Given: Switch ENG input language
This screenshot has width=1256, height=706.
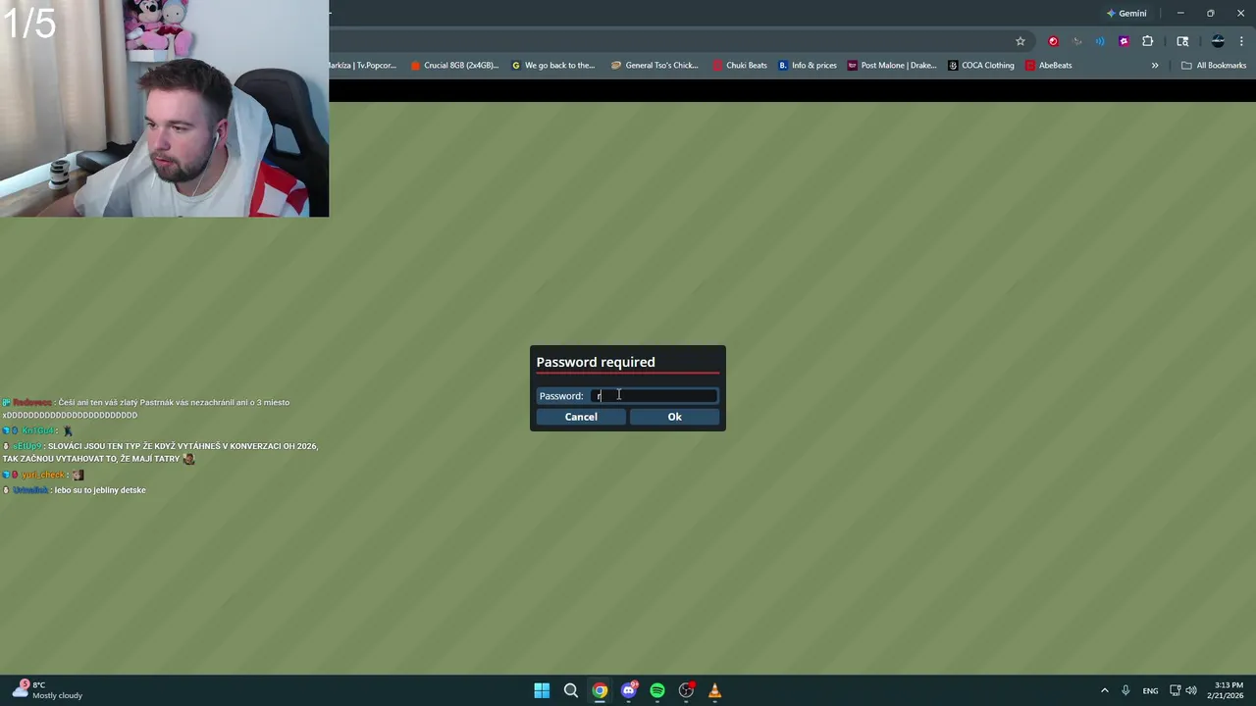Looking at the screenshot, I should tap(1150, 691).
